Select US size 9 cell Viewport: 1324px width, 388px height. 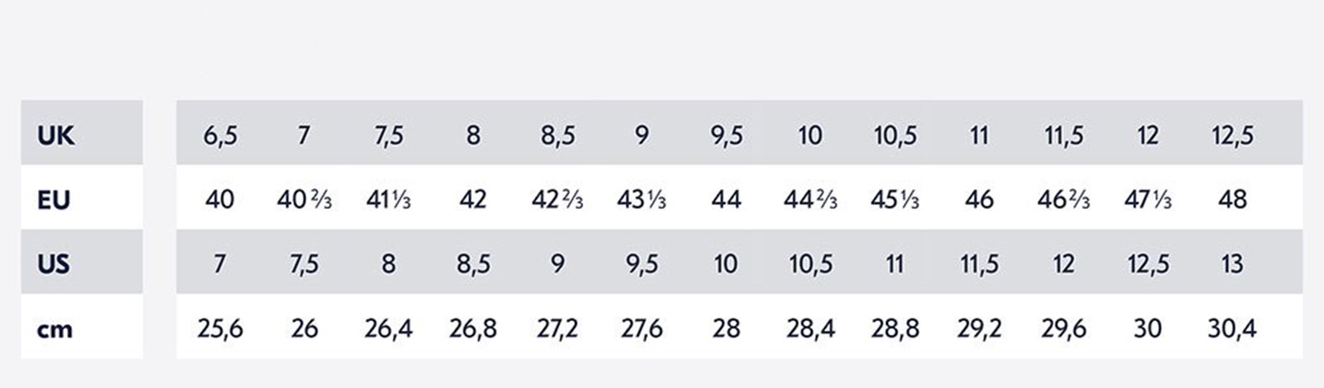(x=558, y=264)
